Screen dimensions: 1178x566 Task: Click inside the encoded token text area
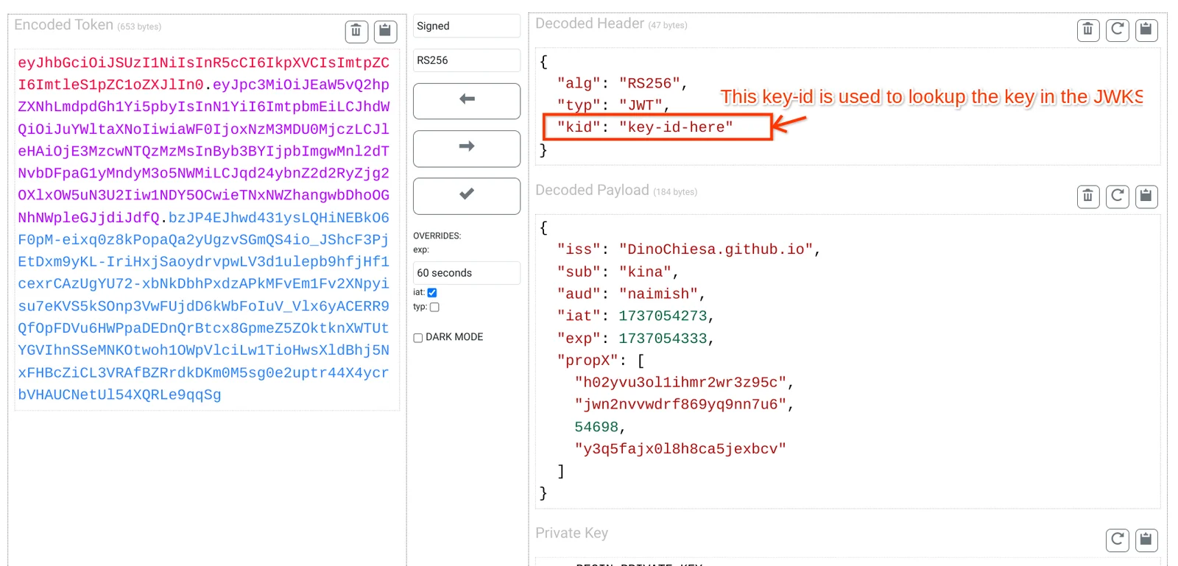click(x=207, y=229)
